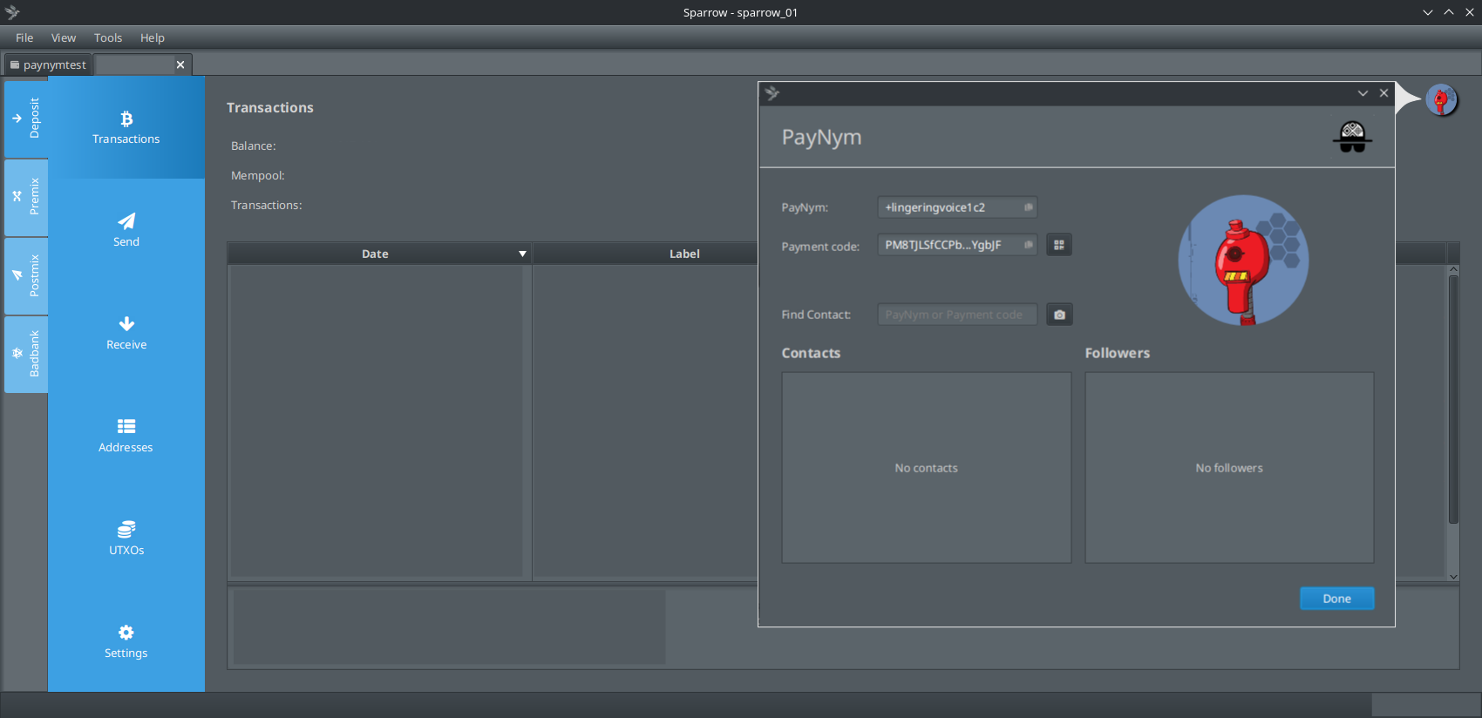The width and height of the screenshot is (1482, 718).
Task: Minimize the Sparrow main window
Action: tap(1427, 12)
